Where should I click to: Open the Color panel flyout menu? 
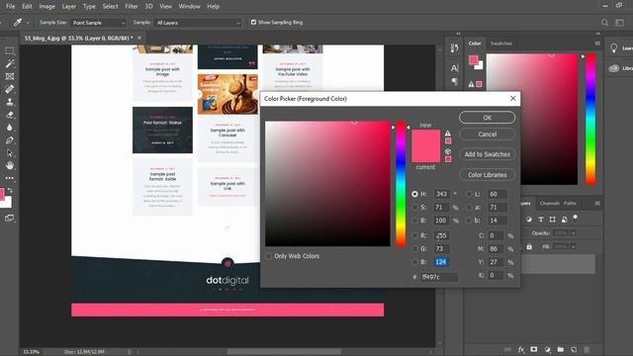[597, 44]
